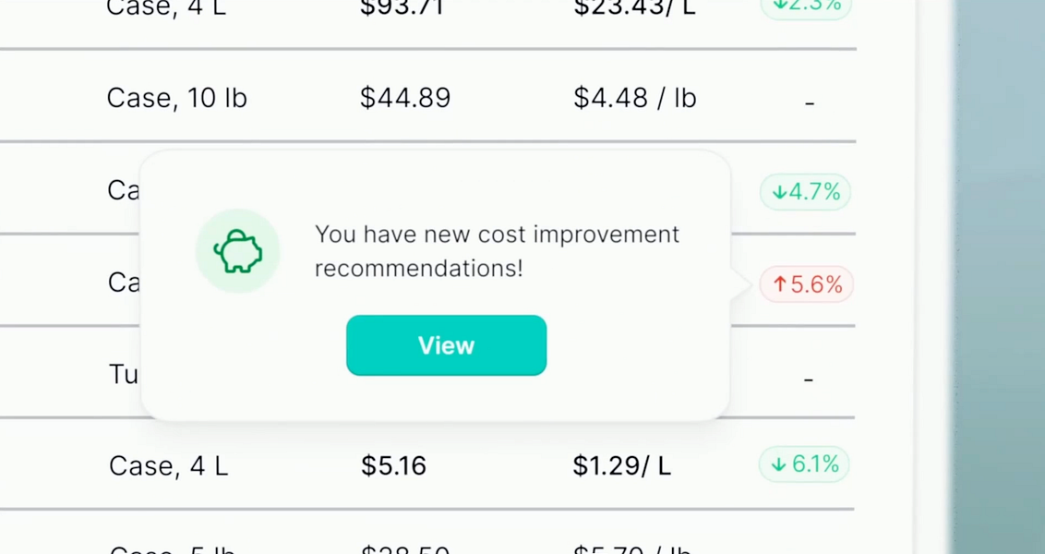This screenshot has width=1045, height=554.
Task: Click the Case, 4 L row label
Action: (x=168, y=465)
